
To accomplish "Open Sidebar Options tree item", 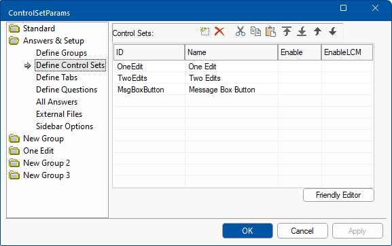I will click(x=65, y=126).
